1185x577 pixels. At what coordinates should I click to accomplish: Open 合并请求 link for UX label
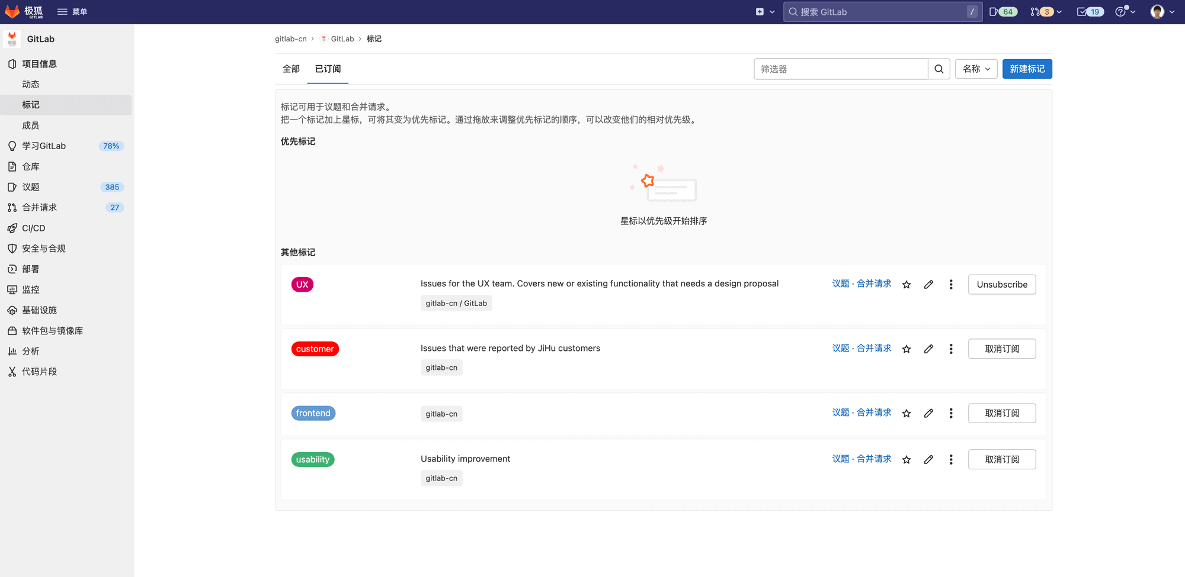[874, 284]
